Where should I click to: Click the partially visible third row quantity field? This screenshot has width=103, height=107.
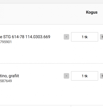pos(87,106)
